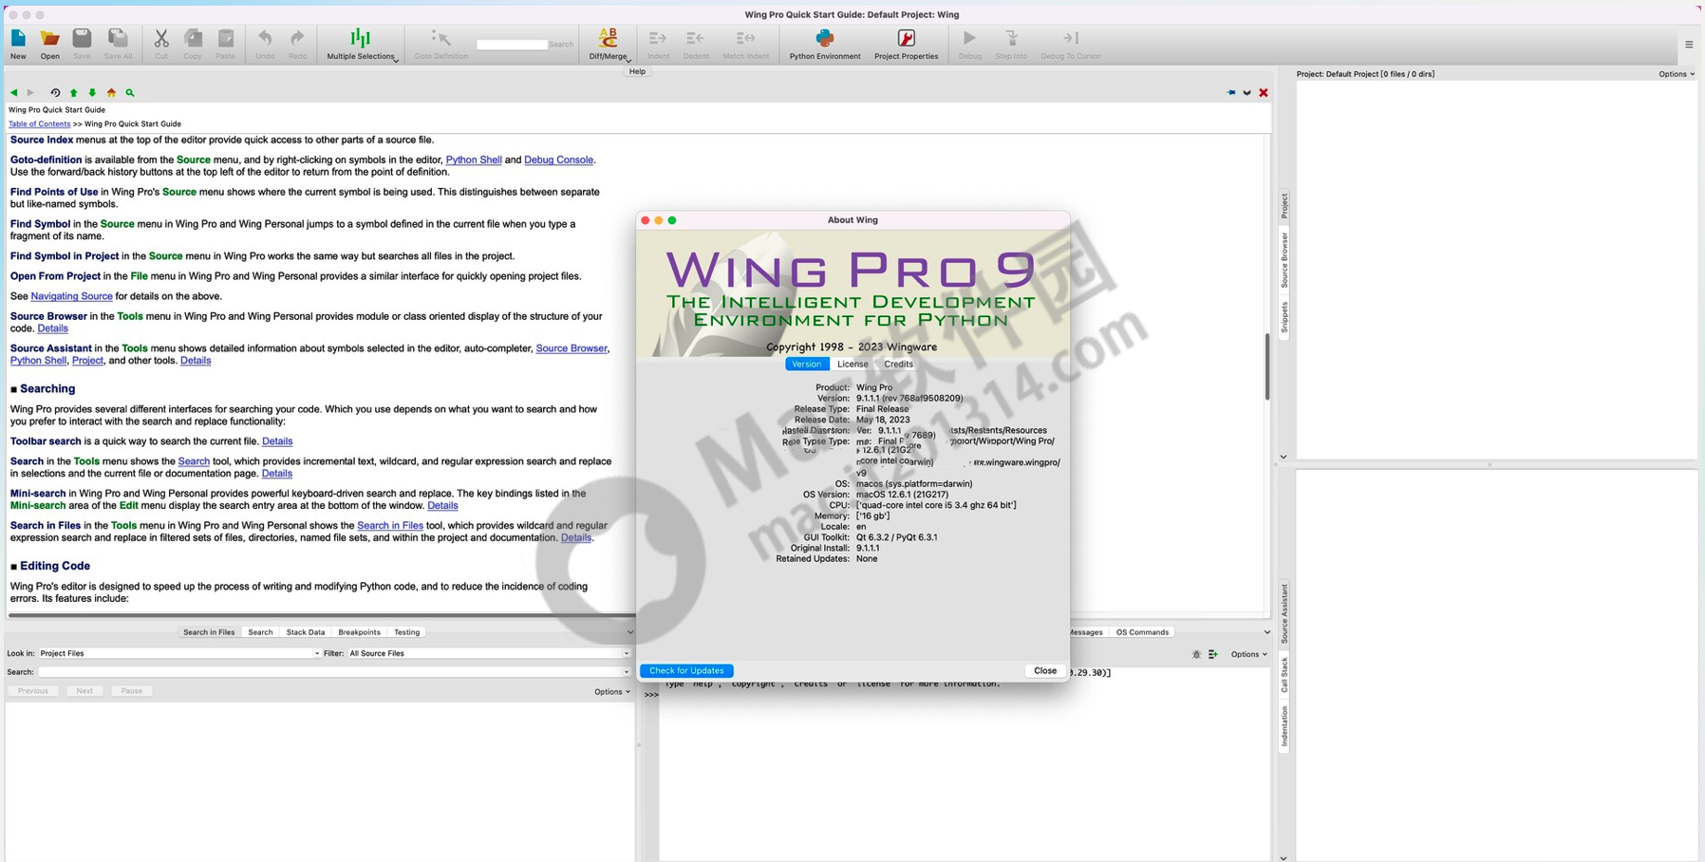Click Close in the About Wing dialog
Viewport: 1705px width, 862px height.
tap(1045, 671)
